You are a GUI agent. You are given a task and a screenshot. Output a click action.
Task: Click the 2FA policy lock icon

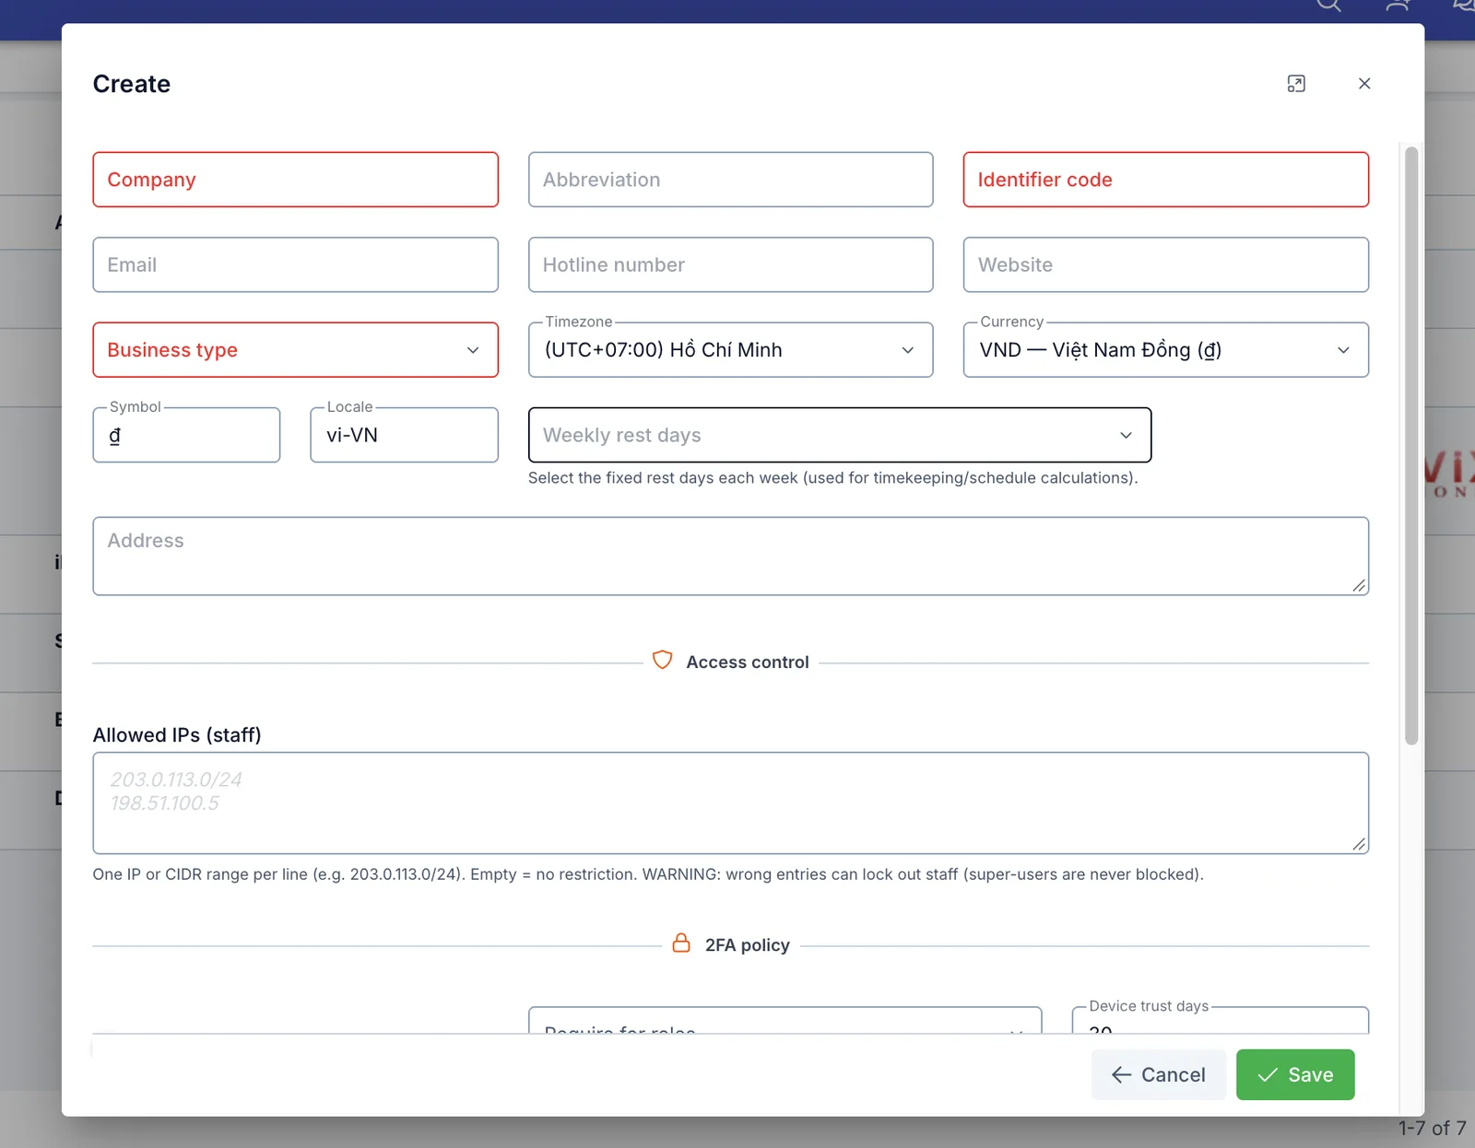pos(681,943)
